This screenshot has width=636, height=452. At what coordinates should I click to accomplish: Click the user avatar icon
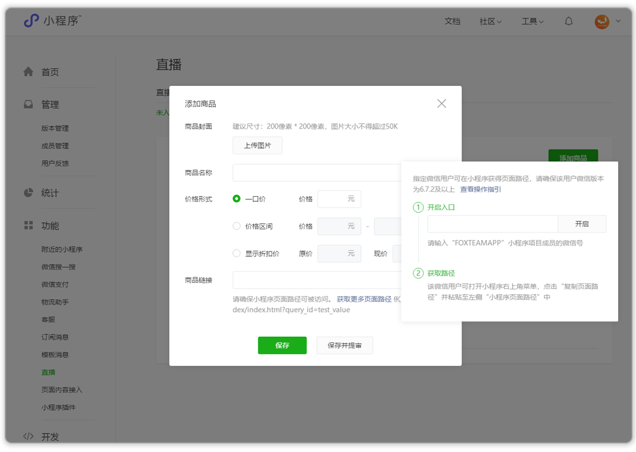(x=602, y=22)
